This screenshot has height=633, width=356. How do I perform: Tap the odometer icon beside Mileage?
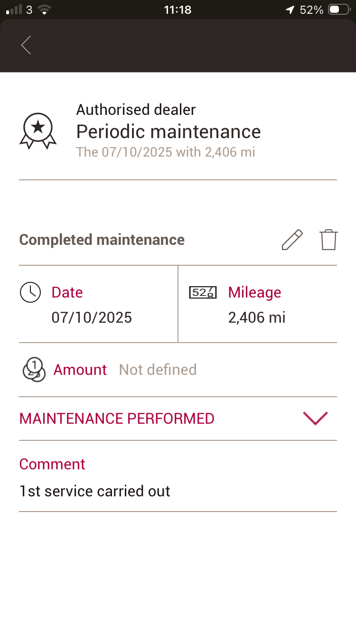[x=203, y=292]
